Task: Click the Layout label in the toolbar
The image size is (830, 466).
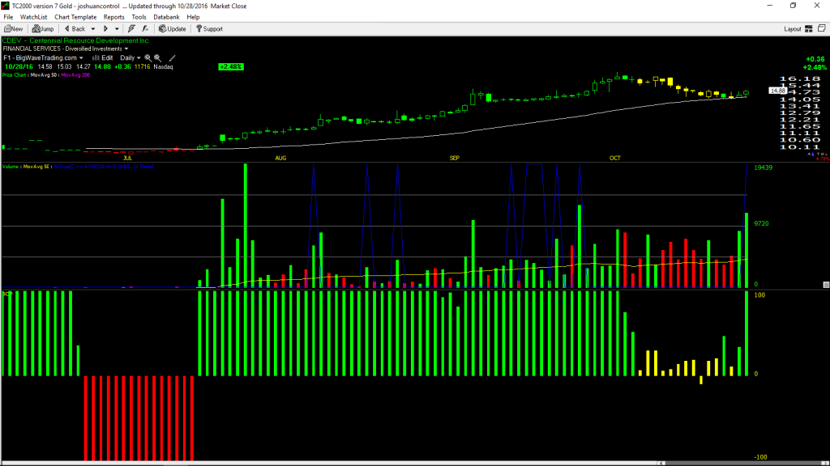Action: (793, 29)
